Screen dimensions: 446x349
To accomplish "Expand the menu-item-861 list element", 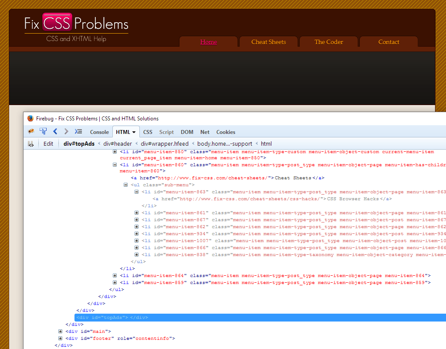I will [136, 212].
